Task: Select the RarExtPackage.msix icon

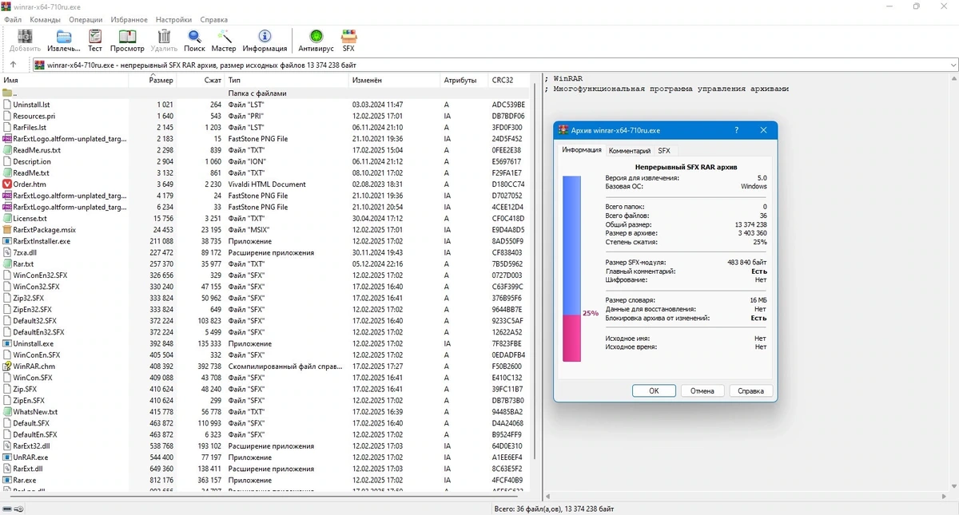Action: (7, 230)
